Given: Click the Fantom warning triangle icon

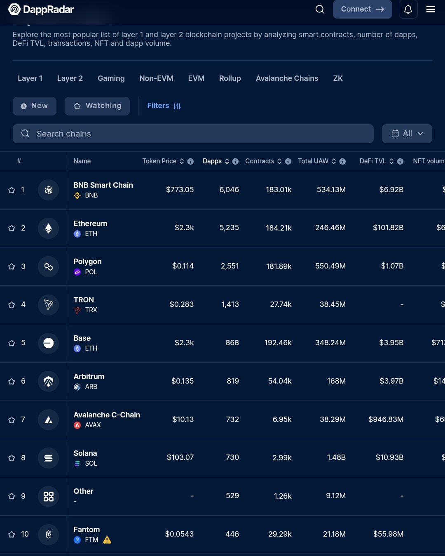Looking at the screenshot, I should (x=107, y=540).
